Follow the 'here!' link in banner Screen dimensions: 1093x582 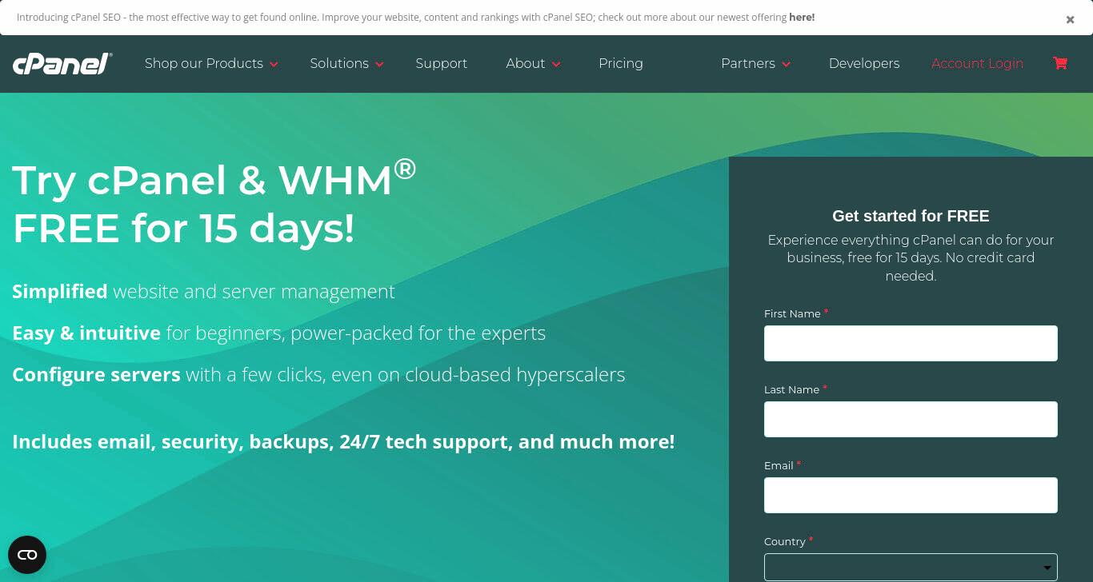point(802,17)
